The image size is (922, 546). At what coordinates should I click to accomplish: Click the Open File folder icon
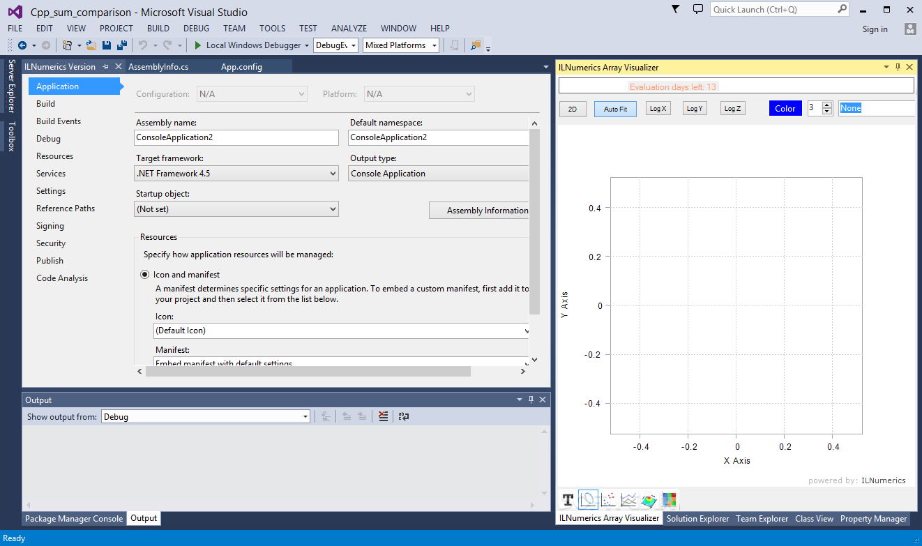[x=91, y=45]
